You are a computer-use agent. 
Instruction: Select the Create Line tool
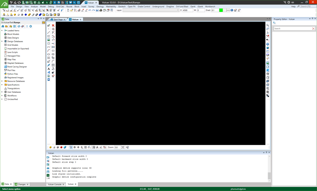pos(49,32)
